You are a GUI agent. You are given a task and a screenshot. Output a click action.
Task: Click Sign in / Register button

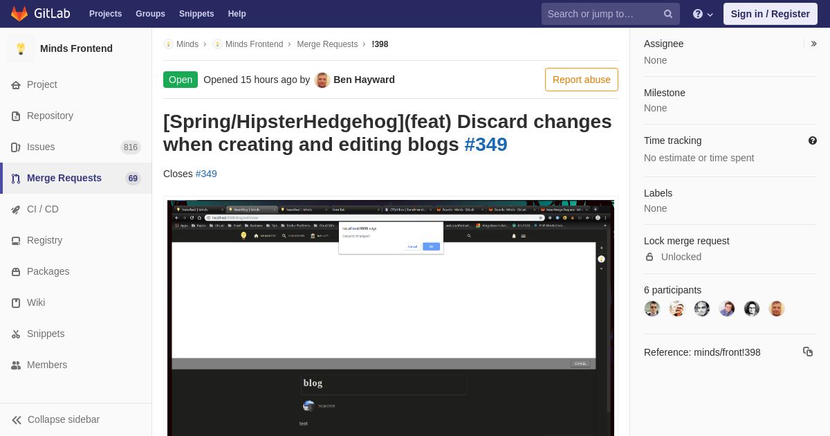[771, 14]
